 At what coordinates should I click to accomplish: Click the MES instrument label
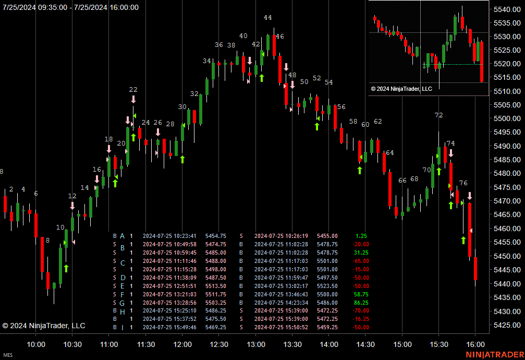tap(7, 355)
